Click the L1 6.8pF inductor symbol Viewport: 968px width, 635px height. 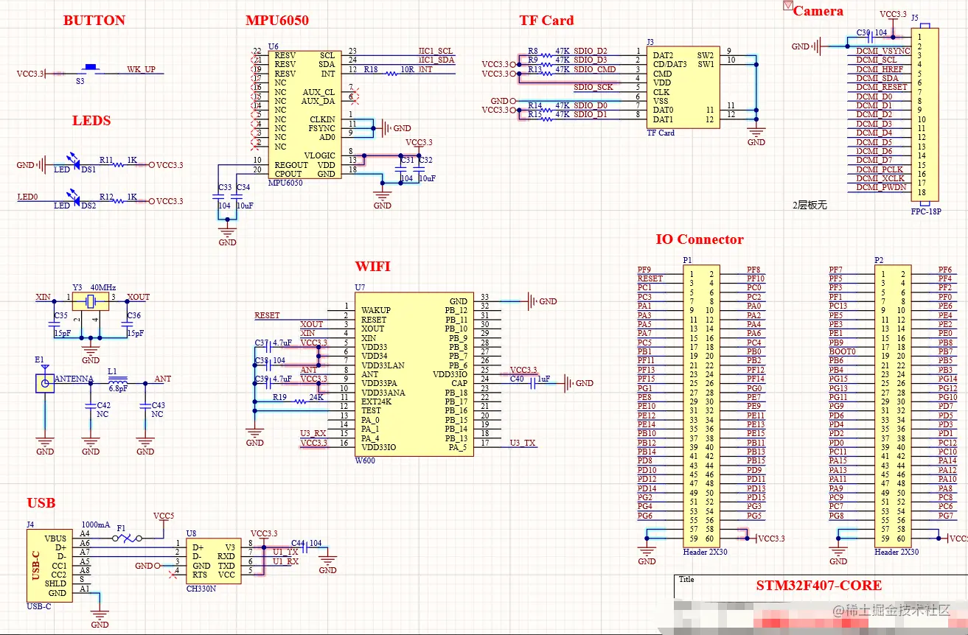[x=116, y=380]
